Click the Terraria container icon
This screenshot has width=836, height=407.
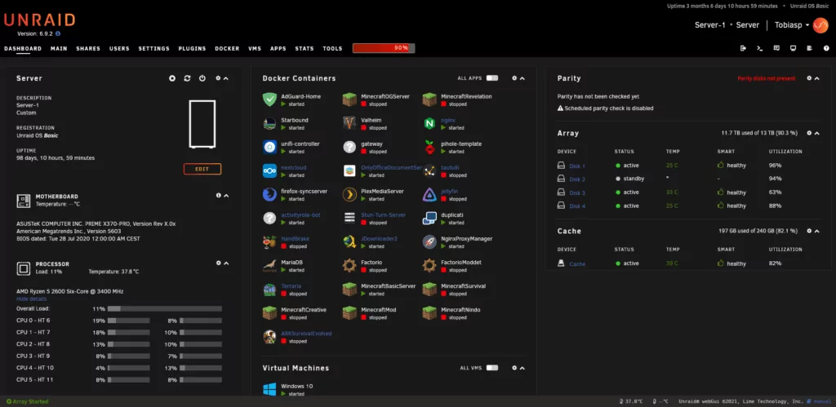click(x=269, y=290)
